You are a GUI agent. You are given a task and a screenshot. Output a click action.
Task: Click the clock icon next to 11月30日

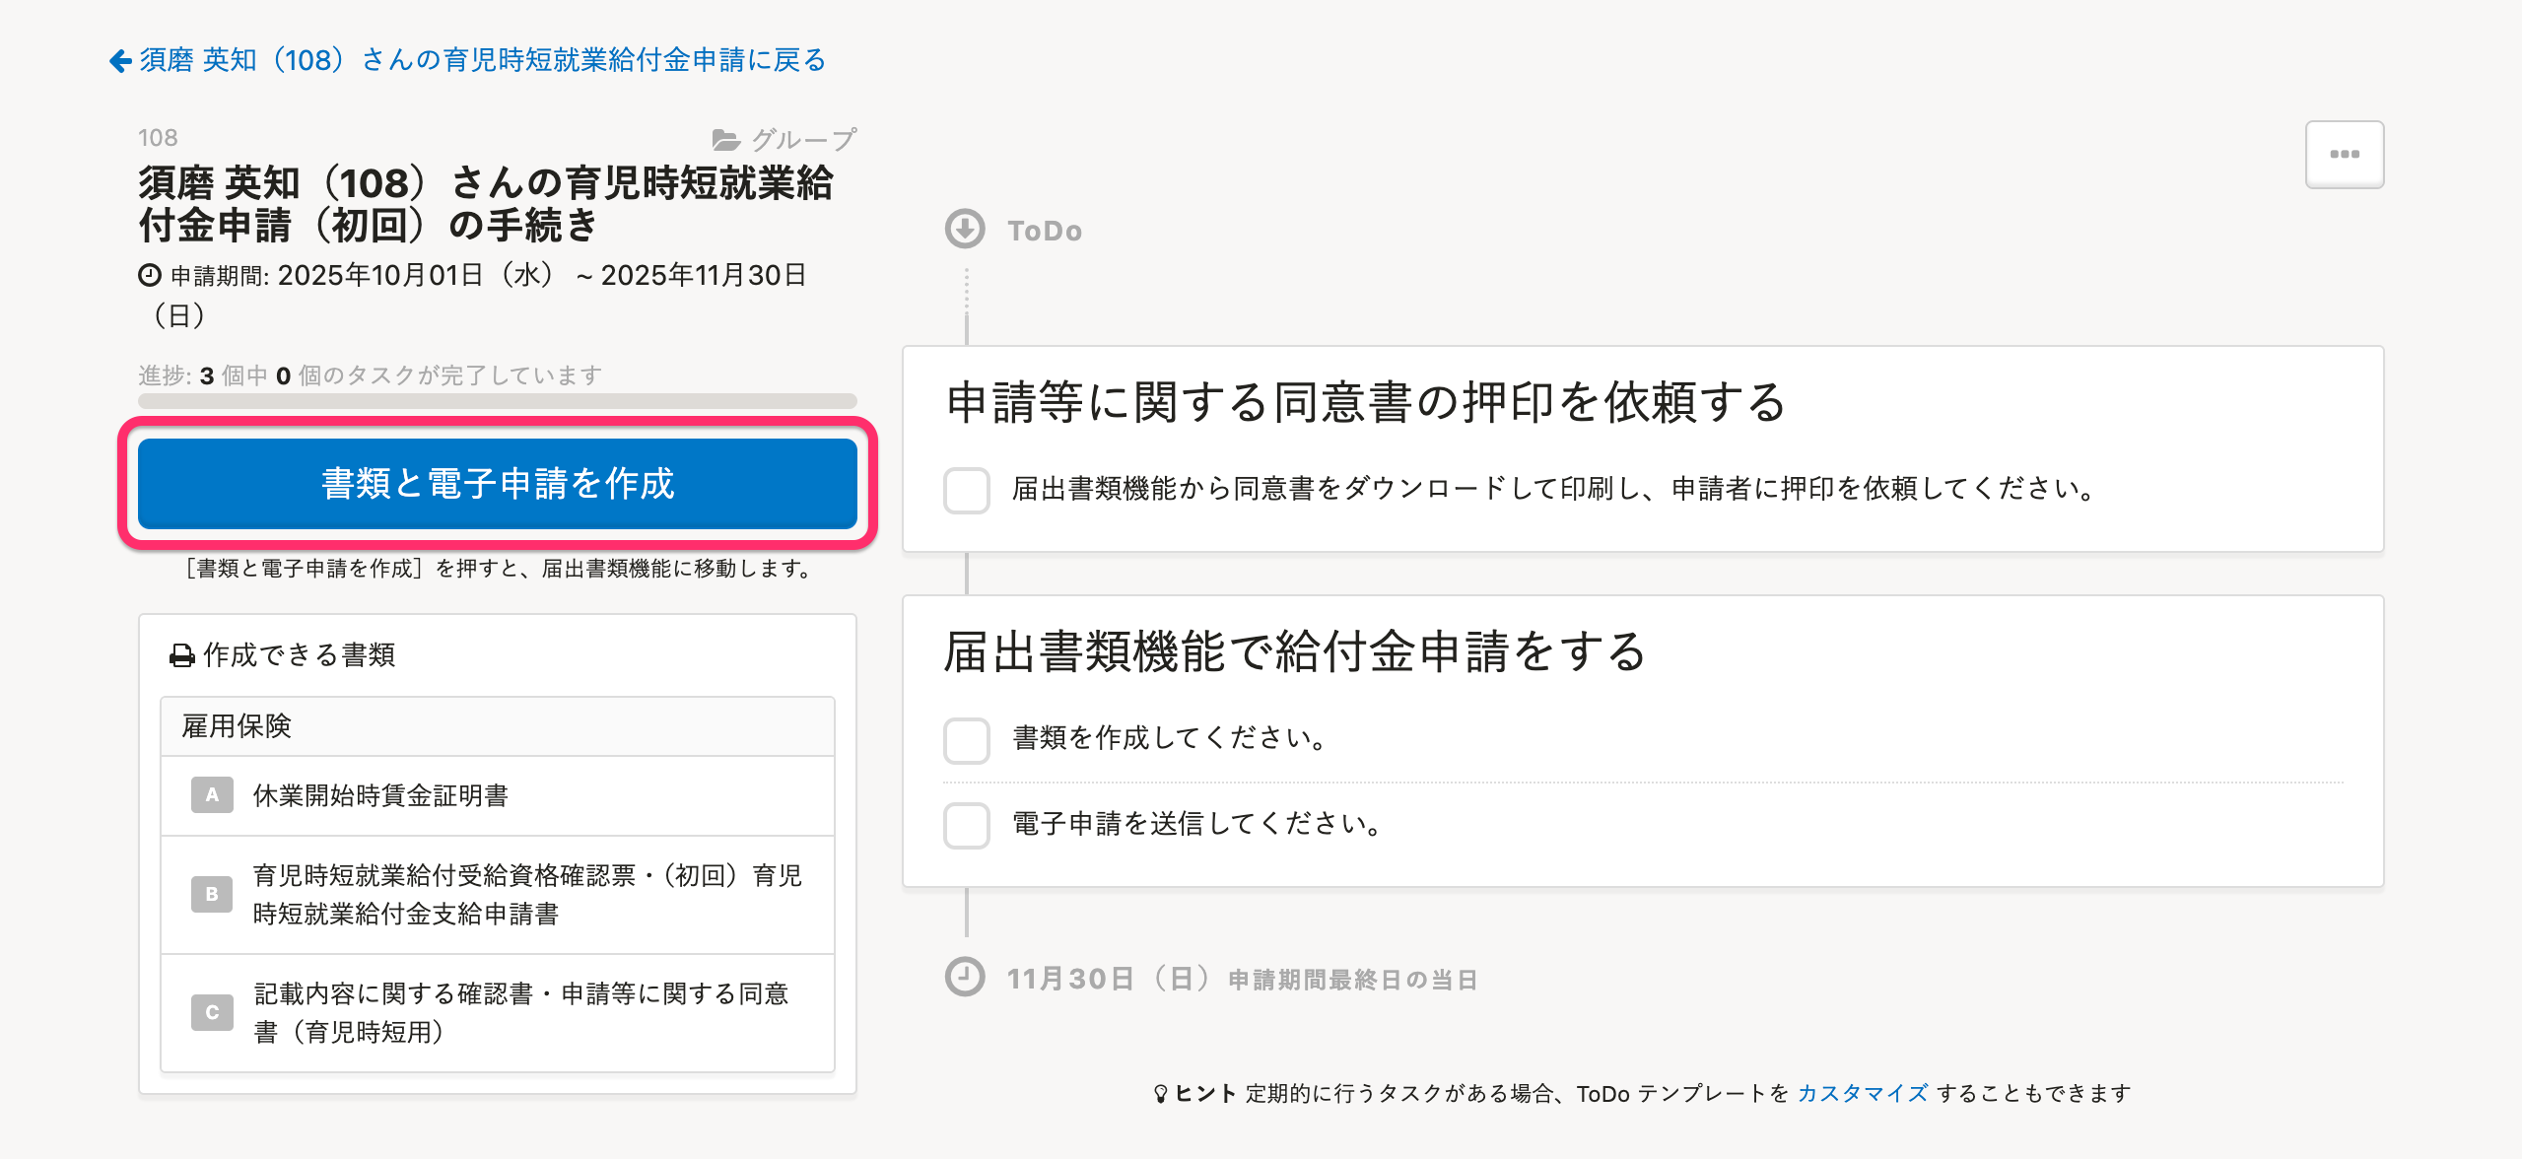965,978
